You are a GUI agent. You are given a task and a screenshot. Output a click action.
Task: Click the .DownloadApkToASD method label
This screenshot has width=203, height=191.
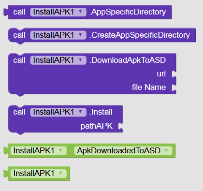coord(128,60)
